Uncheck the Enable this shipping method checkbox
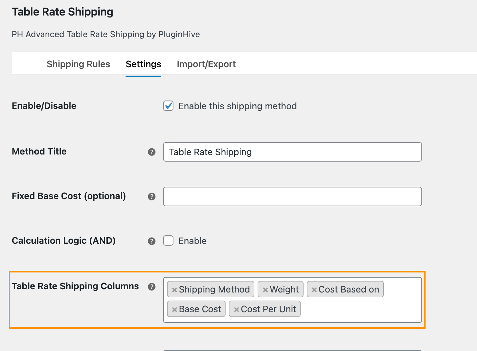Screen dimensions: 477x351 (x=168, y=106)
